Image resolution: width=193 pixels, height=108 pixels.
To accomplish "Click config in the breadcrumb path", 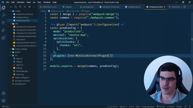I will tap(43, 11).
